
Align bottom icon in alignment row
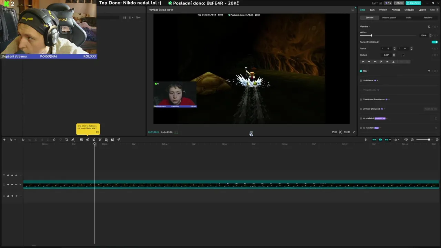click(393, 62)
